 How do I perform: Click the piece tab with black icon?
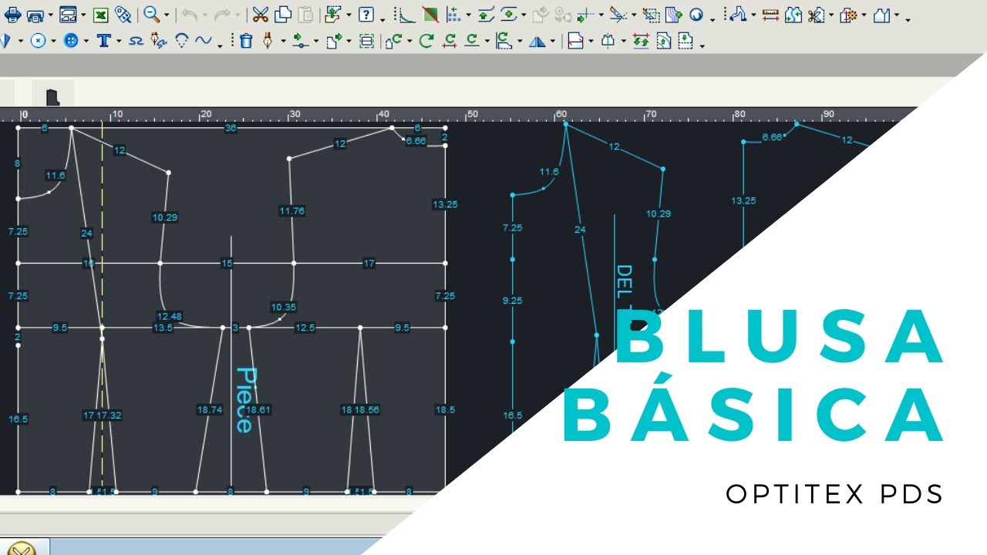click(52, 97)
